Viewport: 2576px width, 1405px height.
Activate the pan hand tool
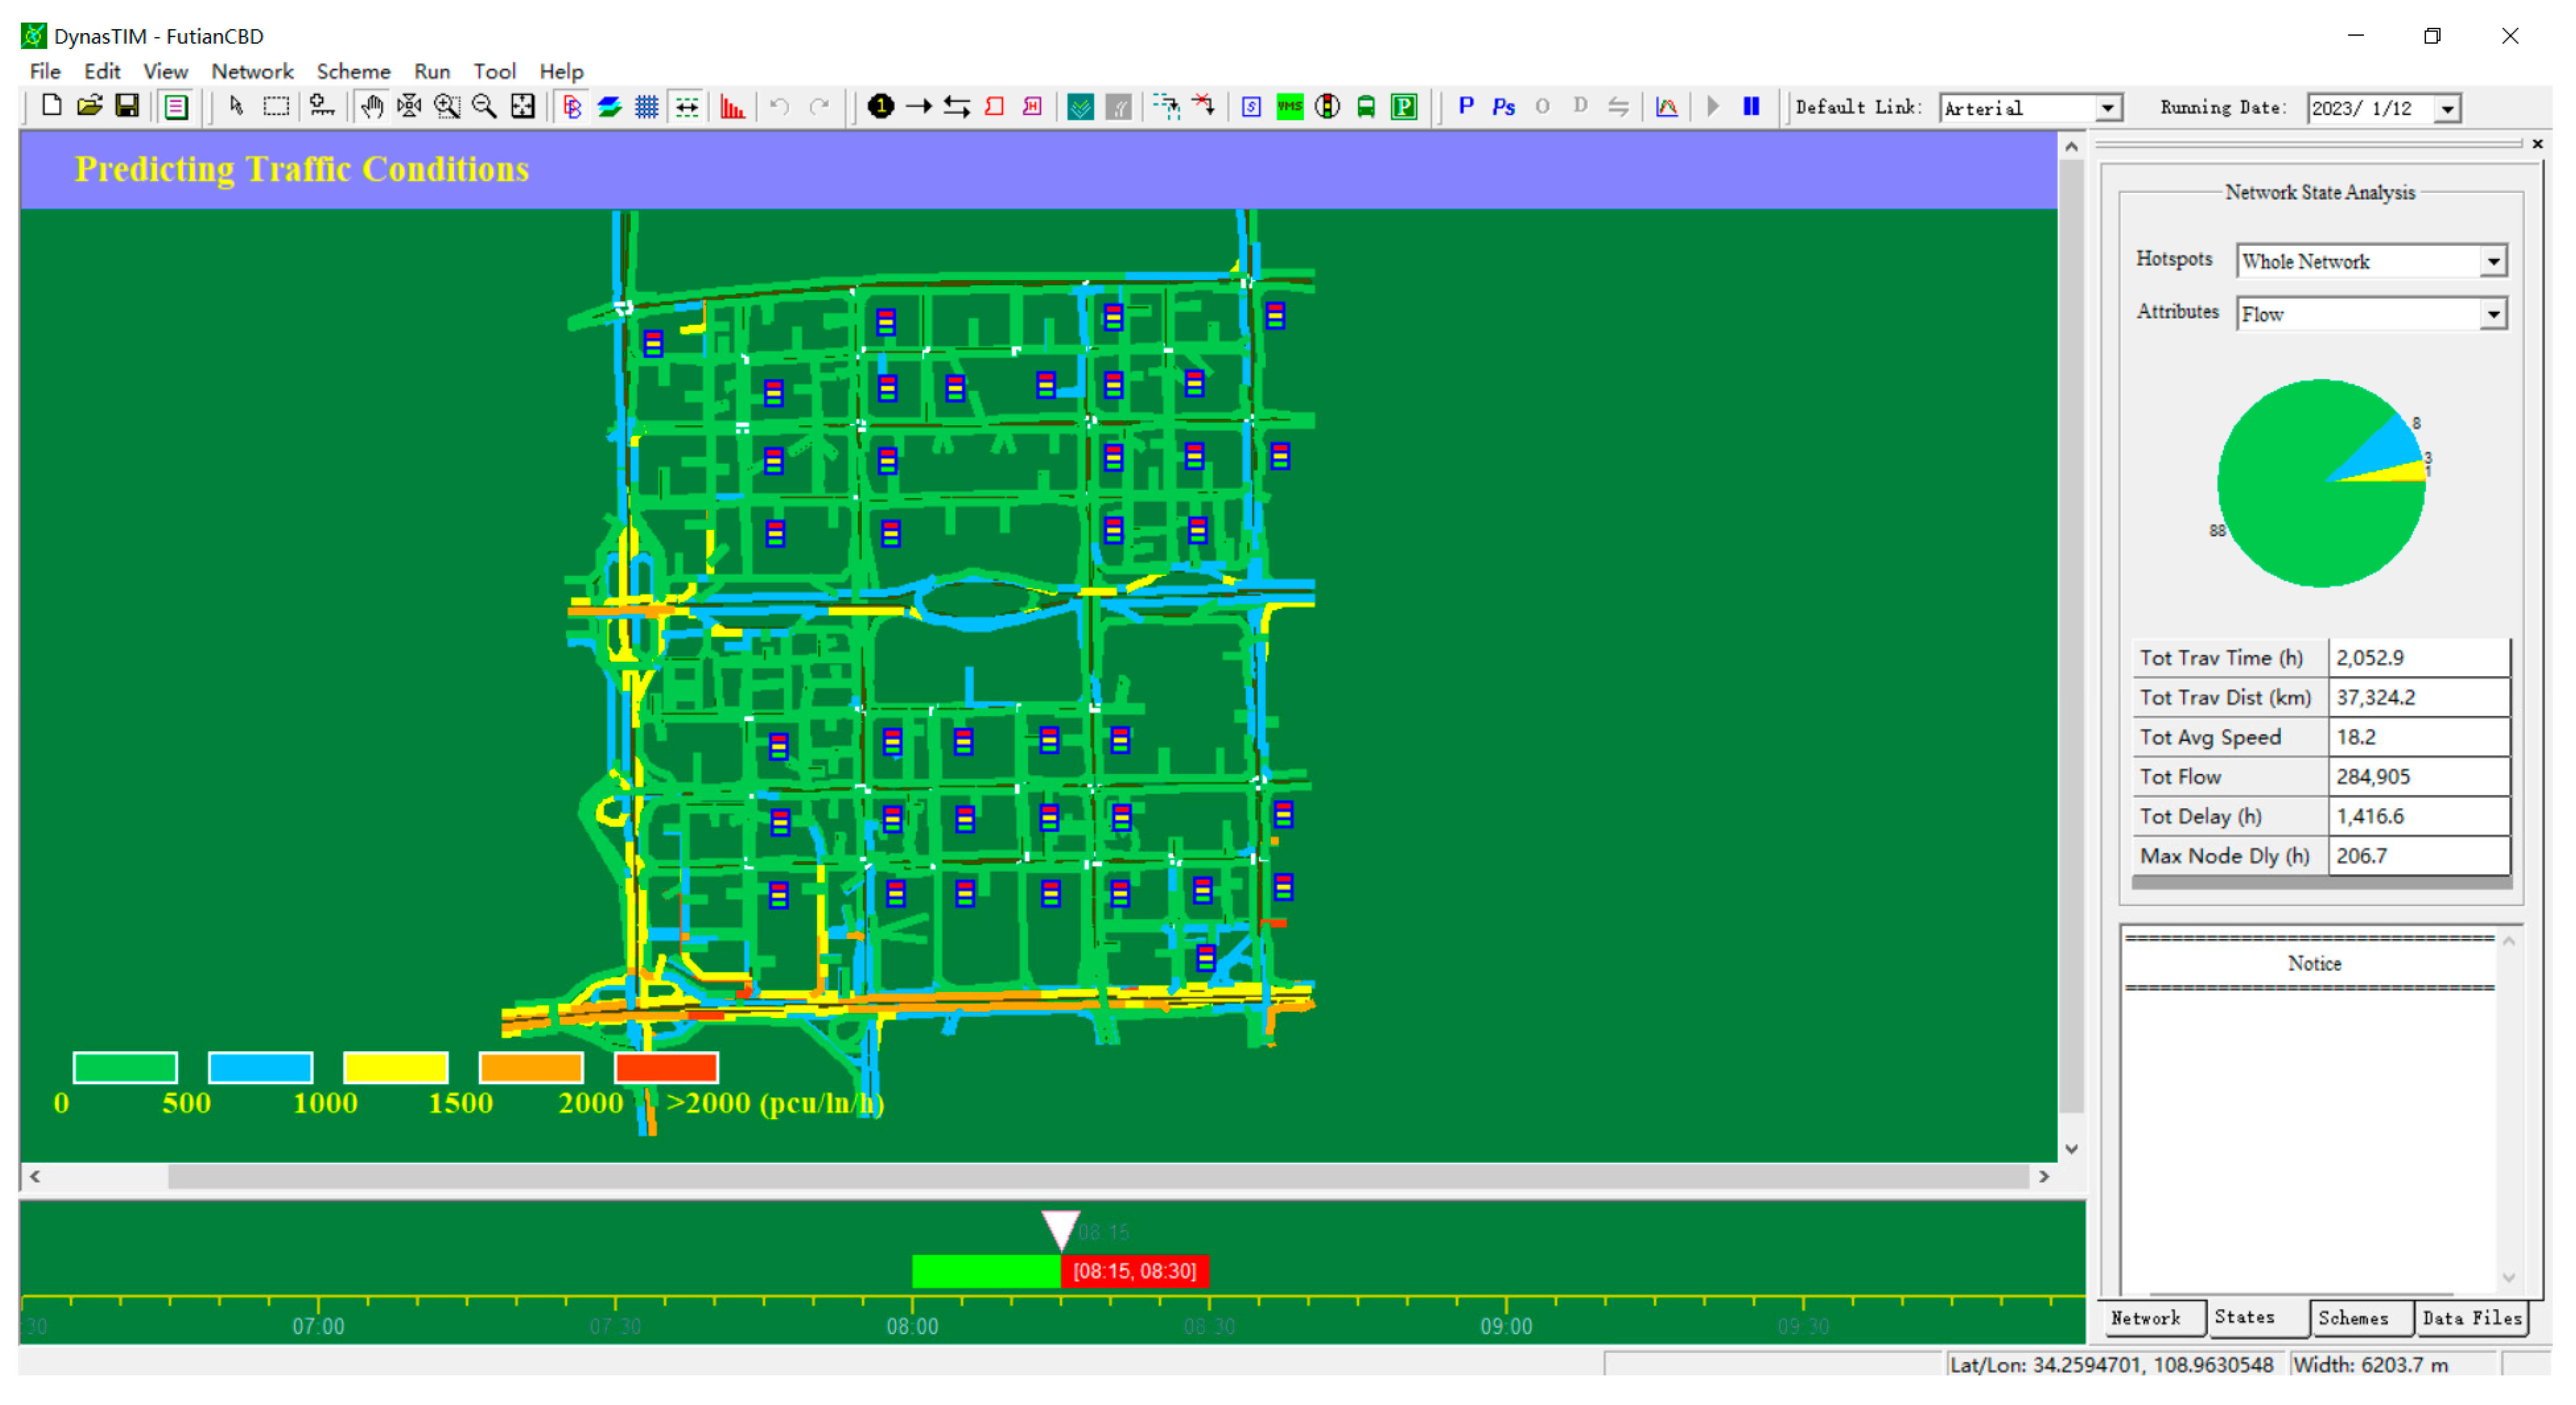(371, 106)
